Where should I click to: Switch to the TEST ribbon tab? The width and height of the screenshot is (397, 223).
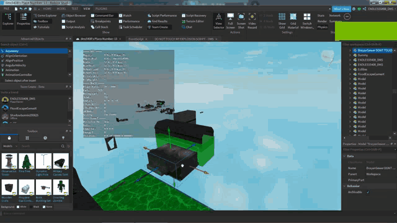74,9
